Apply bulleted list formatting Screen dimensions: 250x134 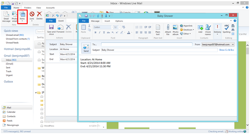tap(141, 27)
